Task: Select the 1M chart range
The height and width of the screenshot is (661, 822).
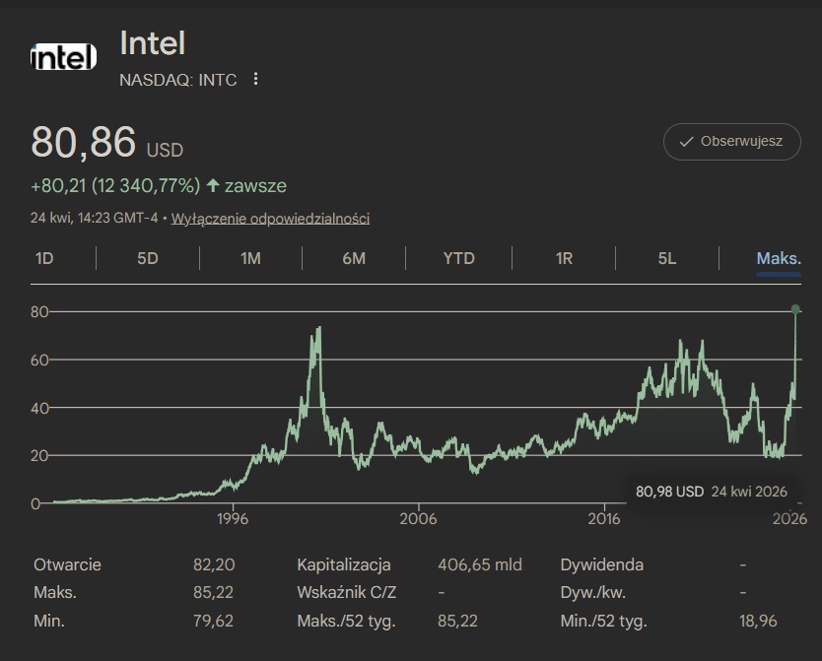Action: [250, 258]
